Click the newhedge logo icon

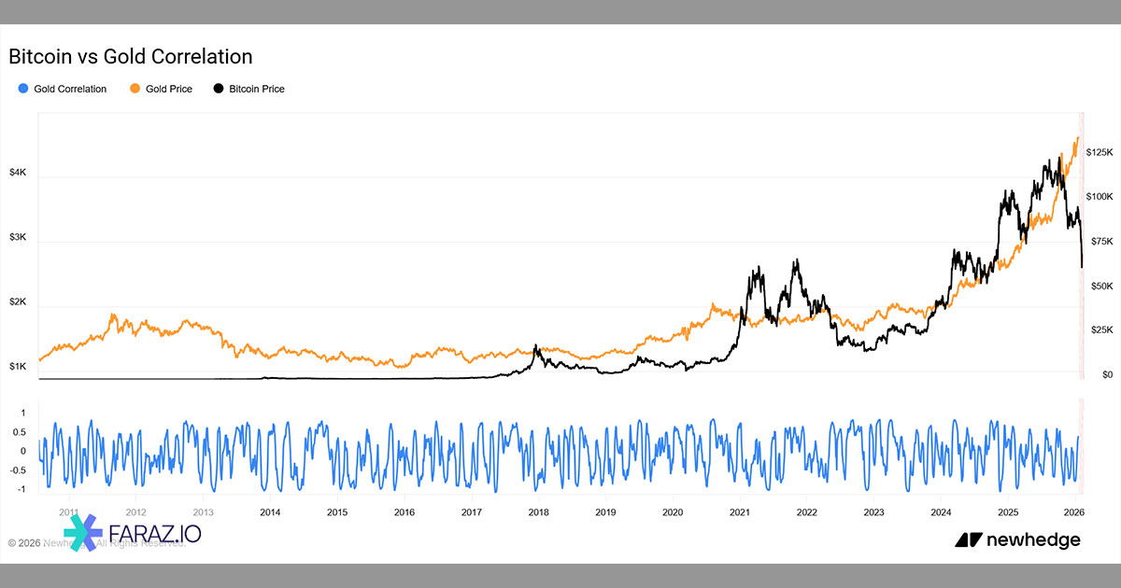(966, 539)
